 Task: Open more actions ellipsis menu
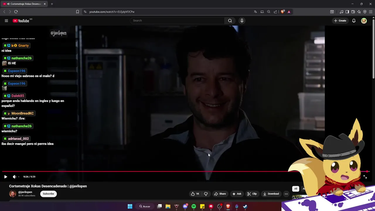click(x=286, y=194)
